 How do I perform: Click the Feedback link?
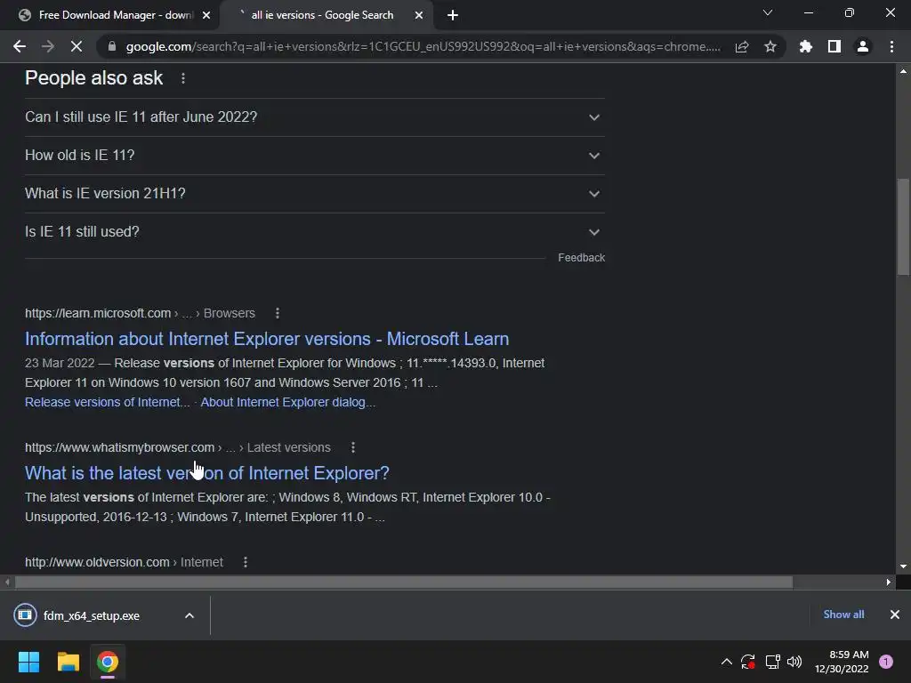pyautogui.click(x=581, y=258)
